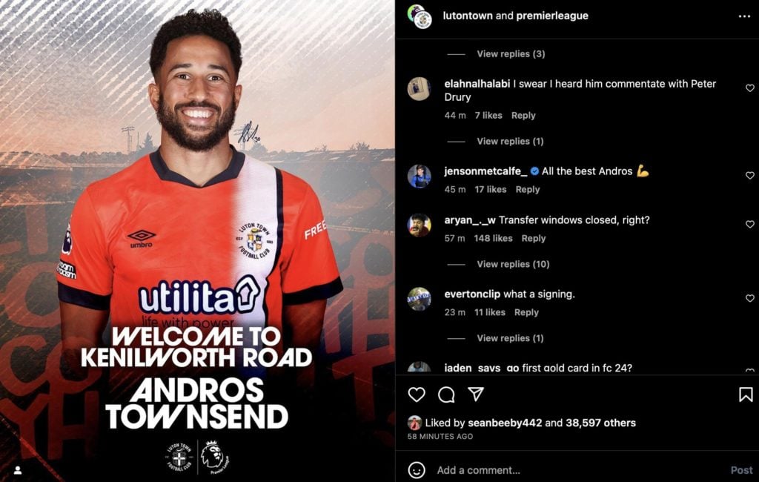Expand View replies (1) under evertonclip

click(x=510, y=338)
